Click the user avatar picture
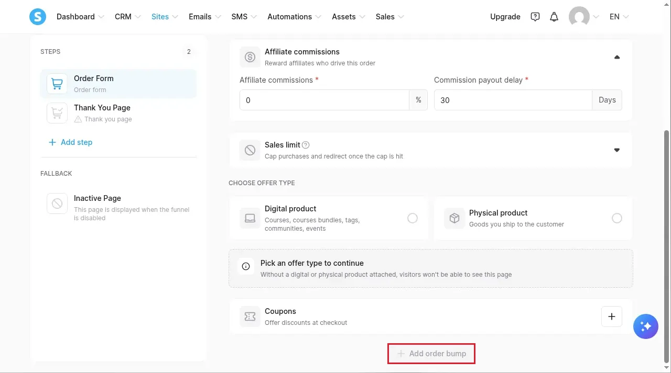671x373 pixels. tap(579, 17)
